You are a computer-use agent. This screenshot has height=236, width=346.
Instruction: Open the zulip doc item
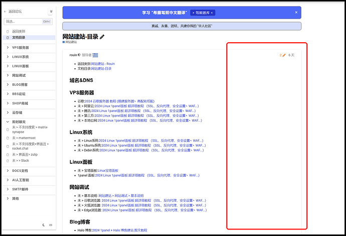25,155
